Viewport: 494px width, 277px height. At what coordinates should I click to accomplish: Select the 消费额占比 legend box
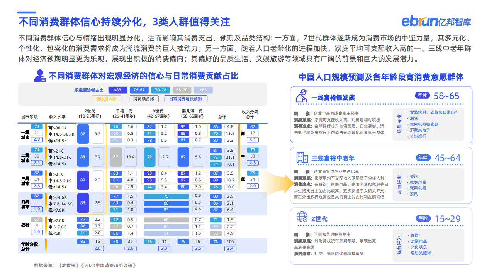(x=143, y=99)
